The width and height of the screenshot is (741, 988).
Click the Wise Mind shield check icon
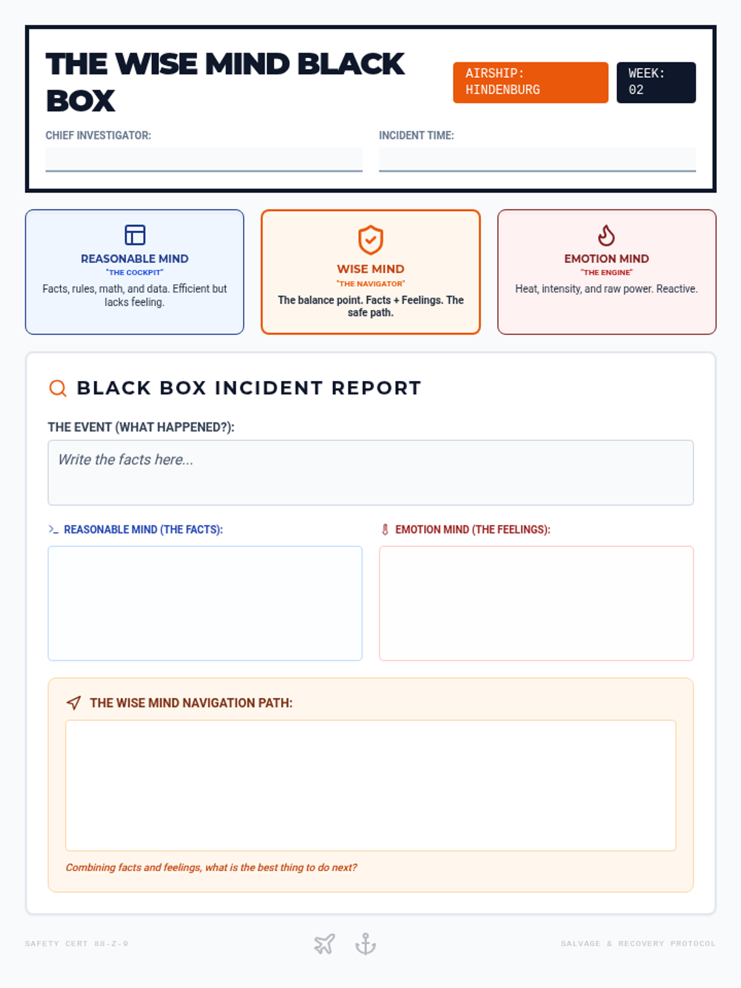(371, 240)
